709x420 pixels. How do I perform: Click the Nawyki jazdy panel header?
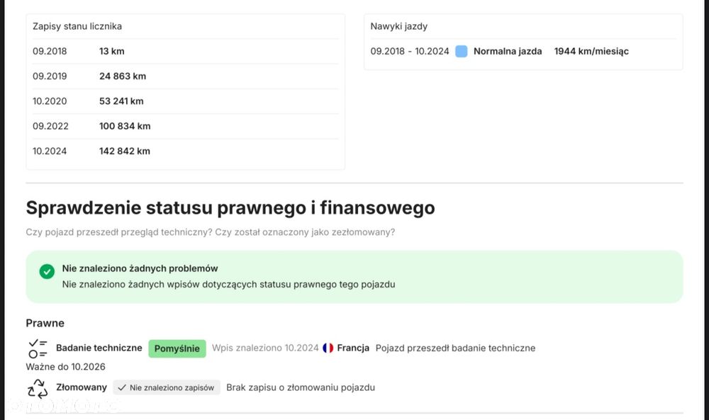pos(399,26)
